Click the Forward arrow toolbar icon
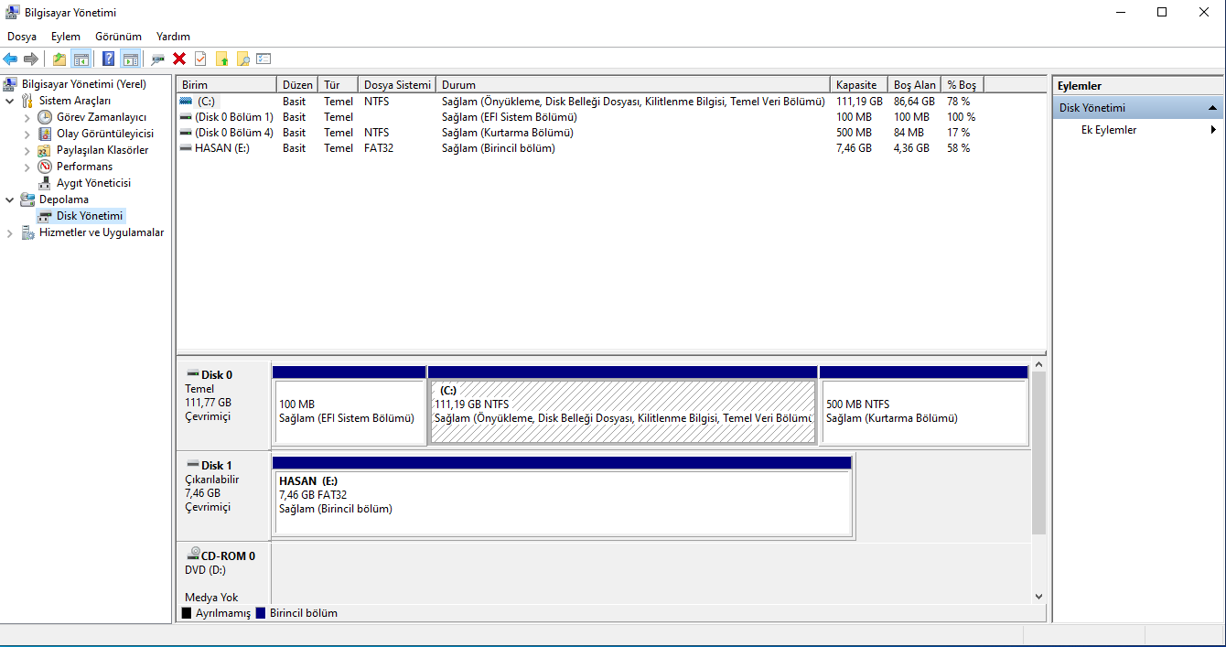Image resolution: width=1226 pixels, height=647 pixels. pos(31,59)
